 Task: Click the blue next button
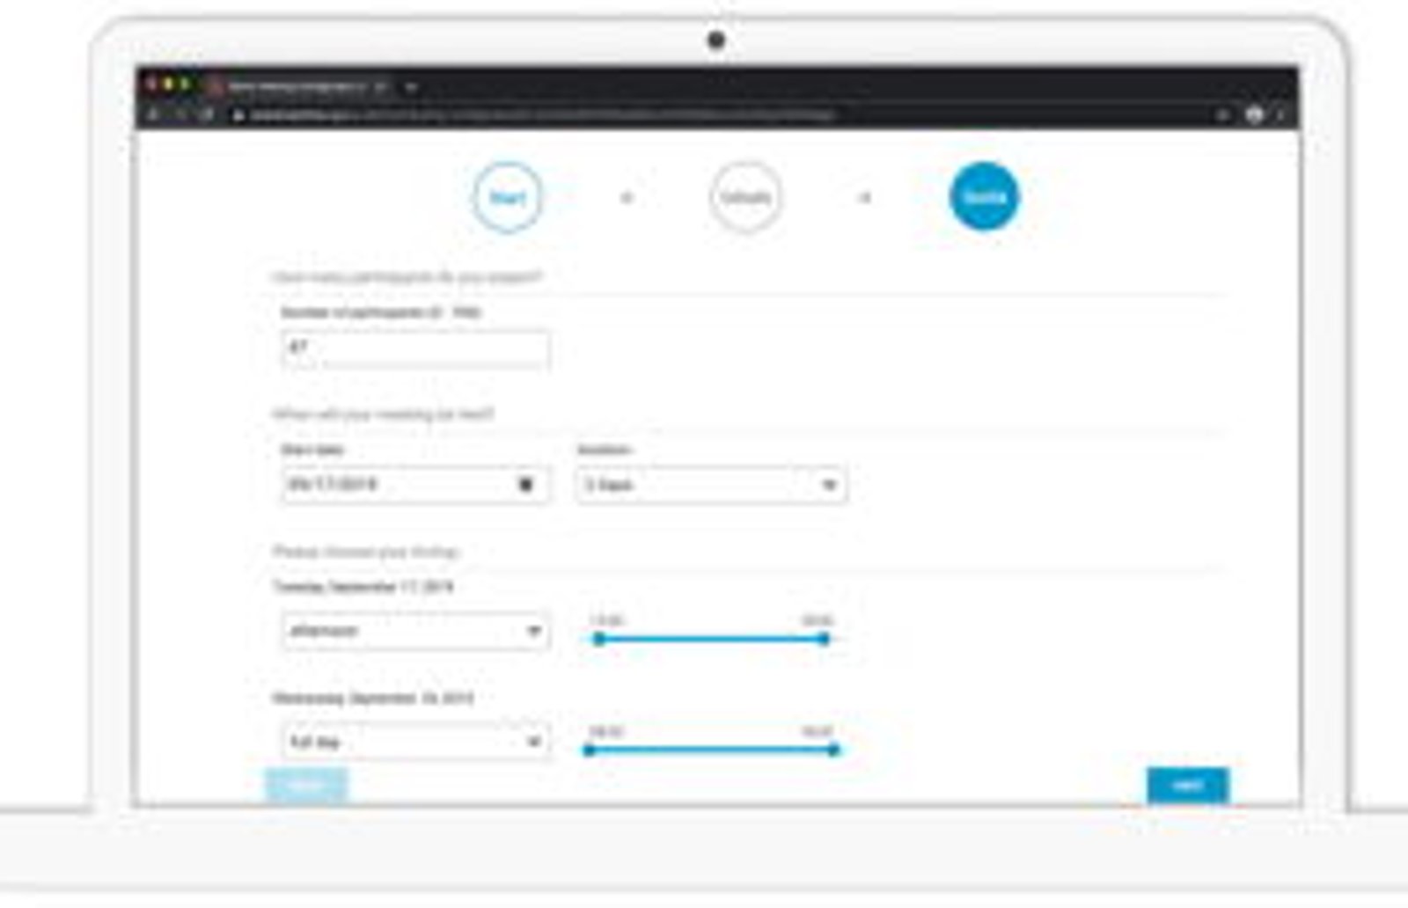(x=1187, y=786)
